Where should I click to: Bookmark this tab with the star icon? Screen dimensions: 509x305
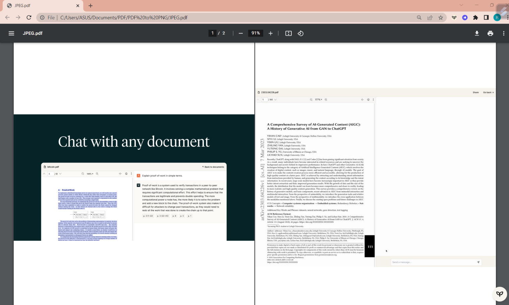tap(441, 17)
